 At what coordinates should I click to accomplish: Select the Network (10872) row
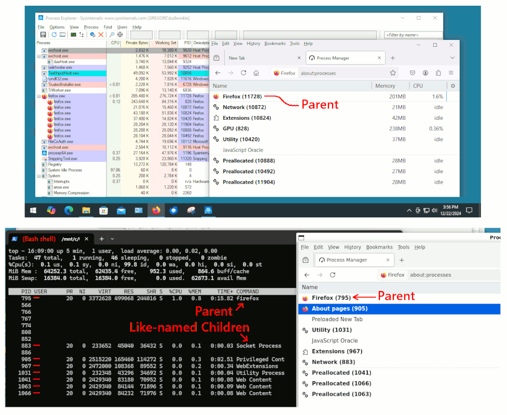[335, 107]
